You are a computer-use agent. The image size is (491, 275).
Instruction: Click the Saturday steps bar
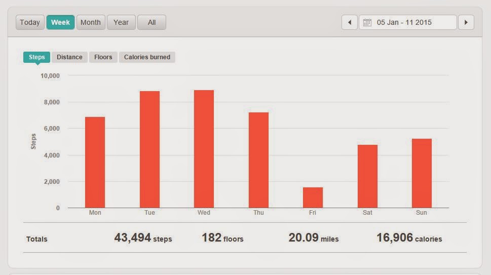click(368, 176)
